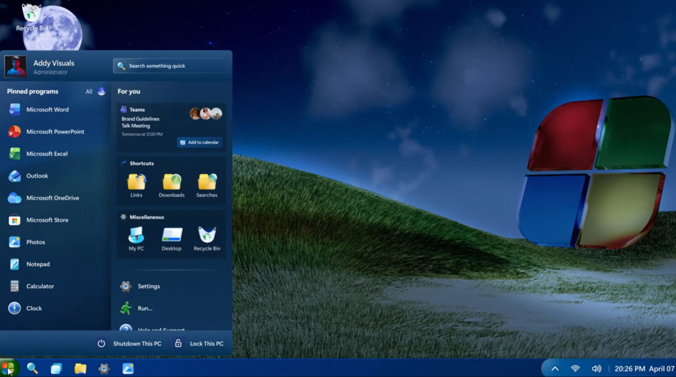The width and height of the screenshot is (676, 377).
Task: Launch the Calculator app
Action: [x=40, y=286]
